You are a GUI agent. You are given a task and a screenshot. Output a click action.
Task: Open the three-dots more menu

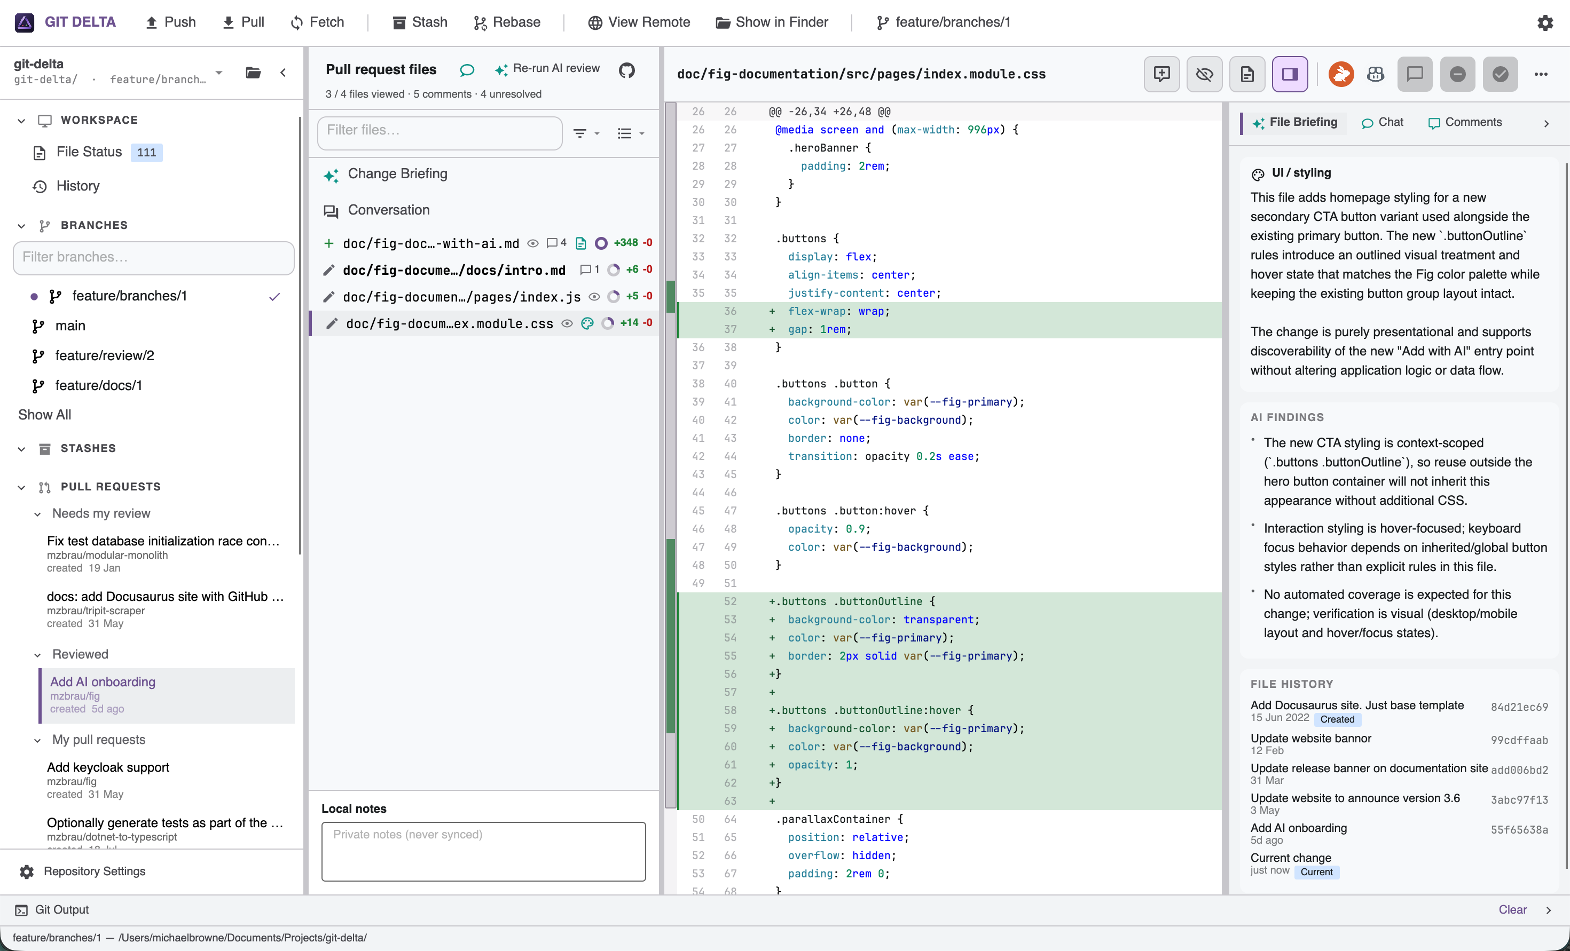1541,75
